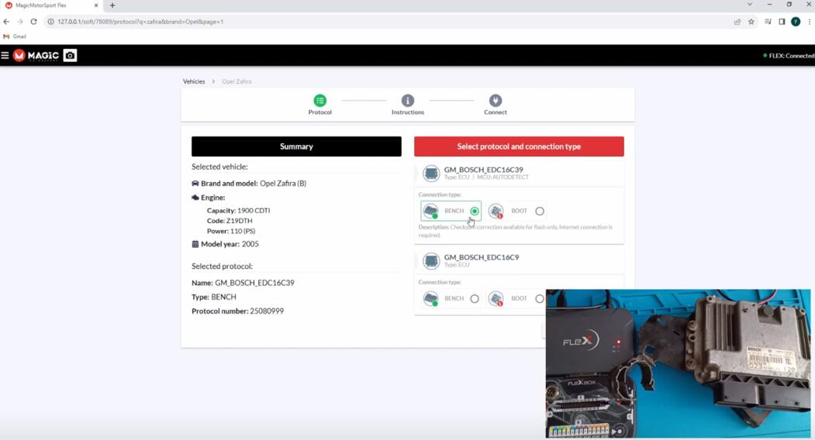Click the Protocol step green icon
Image resolution: width=815 pixels, height=440 pixels.
pyautogui.click(x=319, y=100)
